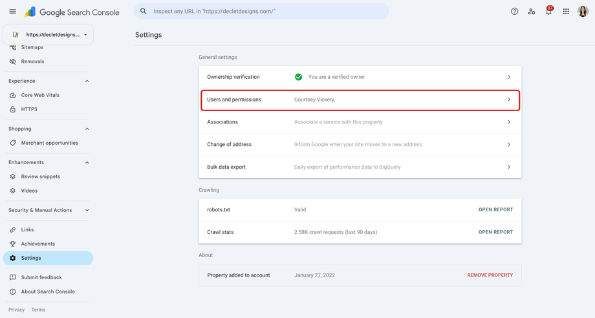The height and width of the screenshot is (318, 595).
Task: Open the notifications bell
Action: click(x=548, y=12)
